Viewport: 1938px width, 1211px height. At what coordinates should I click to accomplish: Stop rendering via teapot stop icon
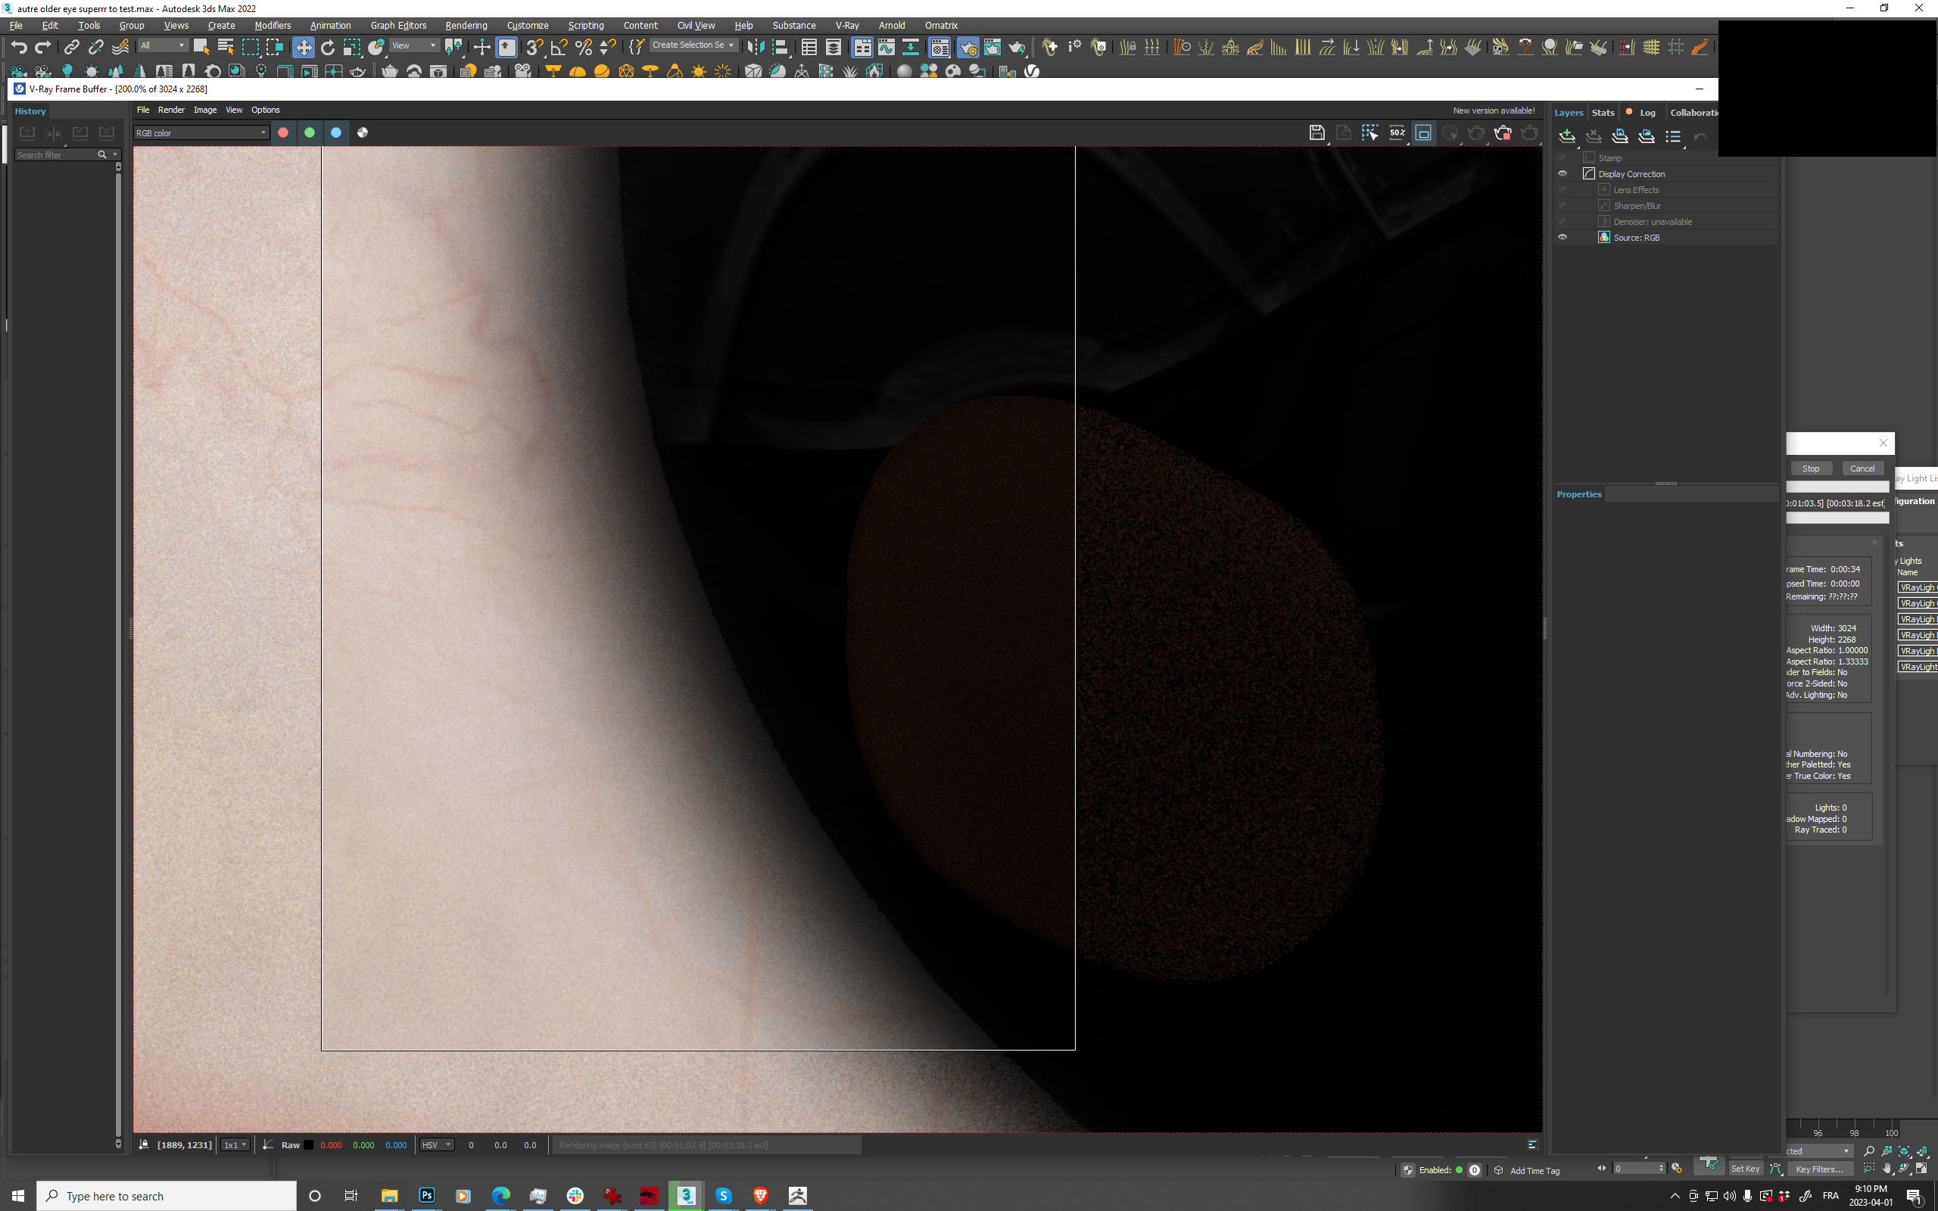[1503, 133]
